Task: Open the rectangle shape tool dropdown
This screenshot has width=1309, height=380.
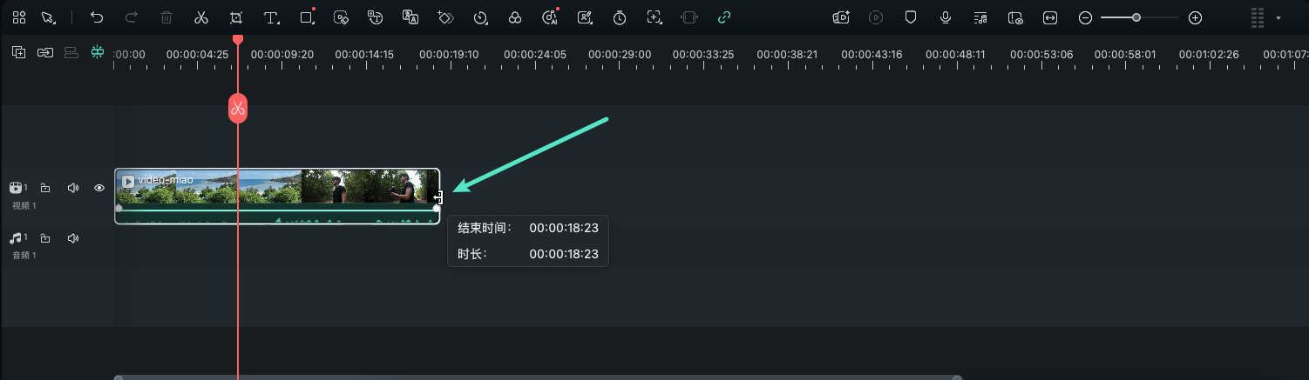Action: [307, 17]
